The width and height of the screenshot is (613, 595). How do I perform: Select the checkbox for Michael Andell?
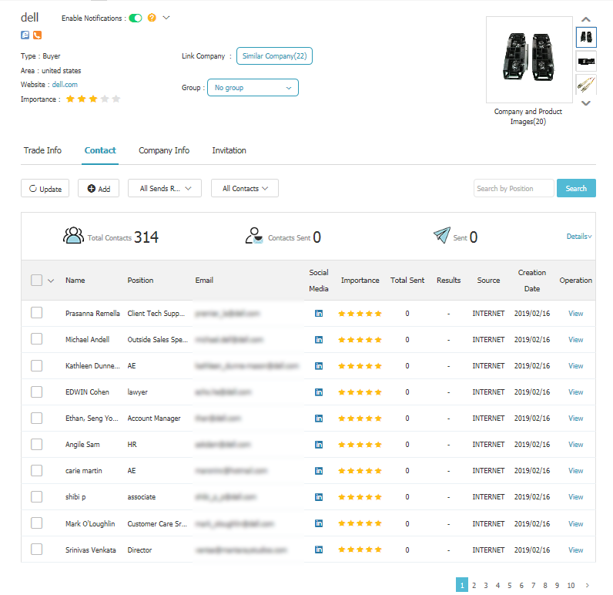36,339
